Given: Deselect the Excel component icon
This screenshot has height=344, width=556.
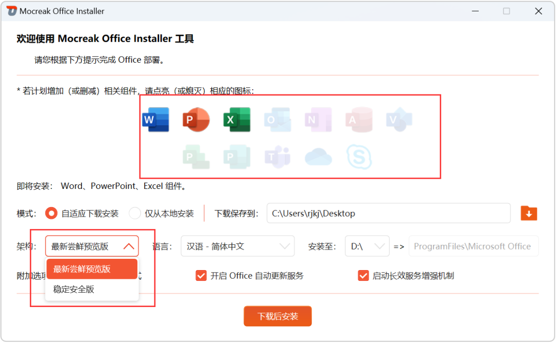Looking at the screenshot, I should 237,120.
